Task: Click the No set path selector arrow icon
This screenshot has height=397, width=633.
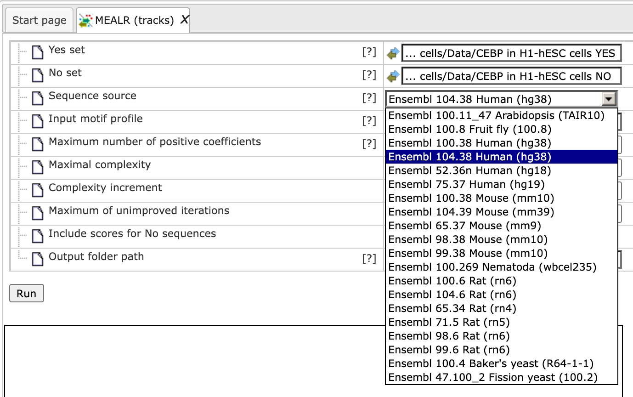Action: tap(393, 76)
